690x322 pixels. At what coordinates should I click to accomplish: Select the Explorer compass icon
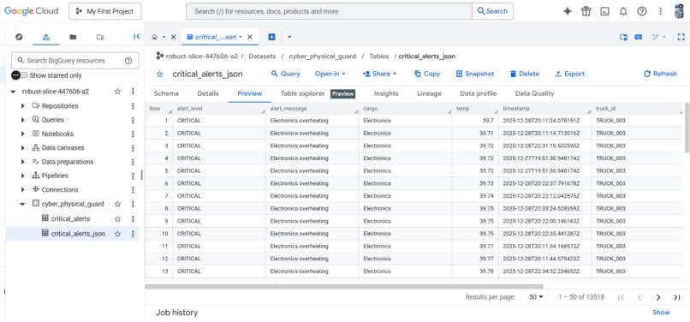pos(19,37)
